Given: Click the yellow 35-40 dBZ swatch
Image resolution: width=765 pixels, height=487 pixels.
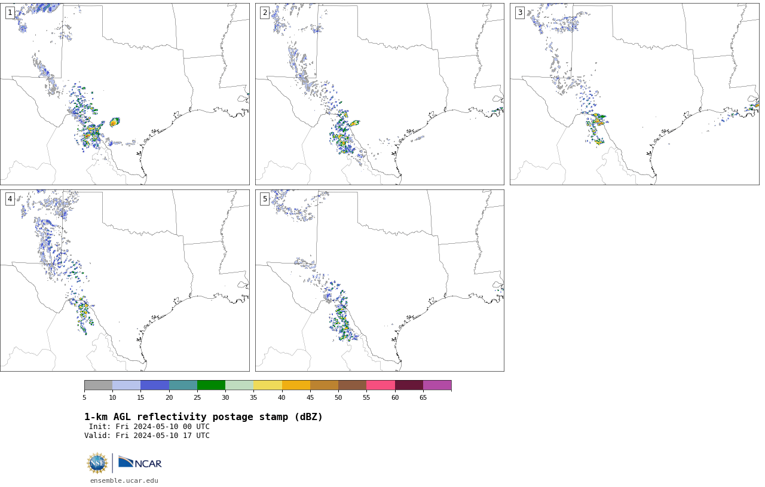Looking at the screenshot, I should [x=268, y=385].
